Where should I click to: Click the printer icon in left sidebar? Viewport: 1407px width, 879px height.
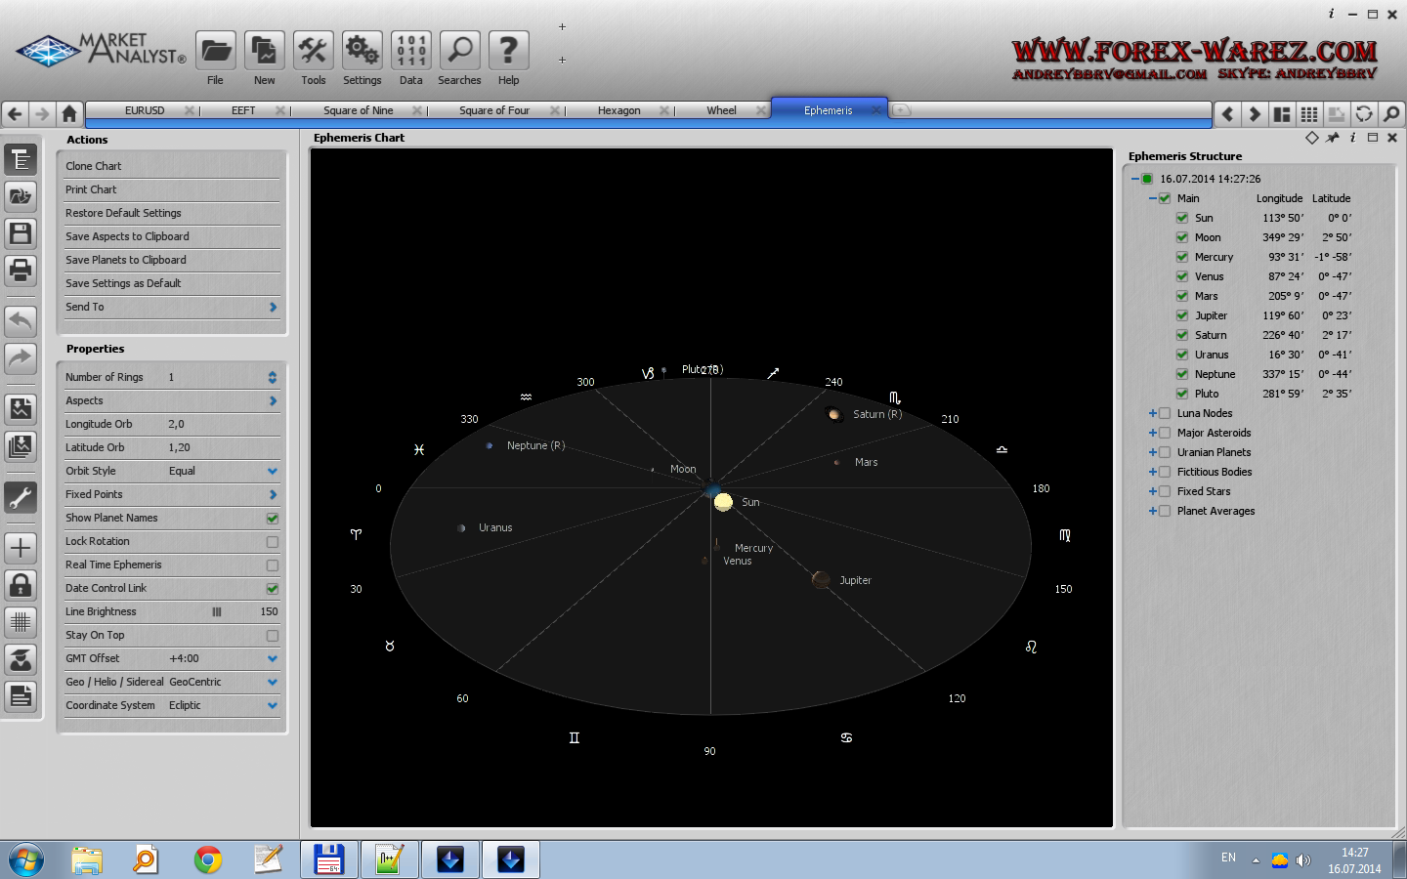(21, 270)
